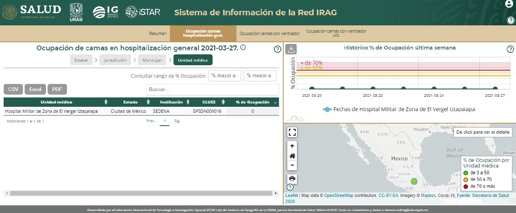Reset map to home view

click(292, 155)
